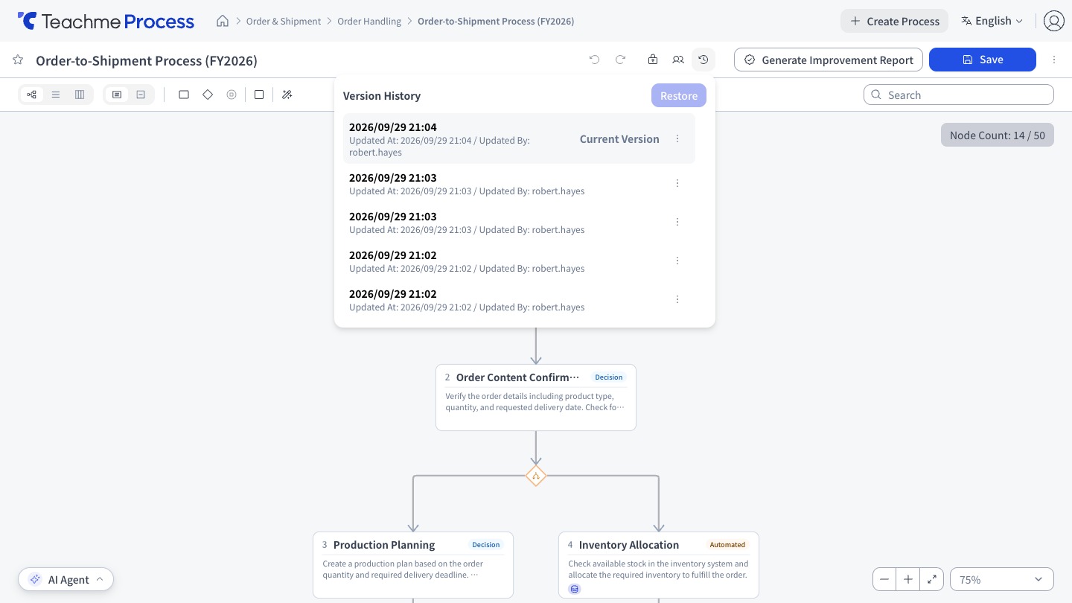Select the Production Planning node
This screenshot has height=603, width=1072.
(x=413, y=564)
